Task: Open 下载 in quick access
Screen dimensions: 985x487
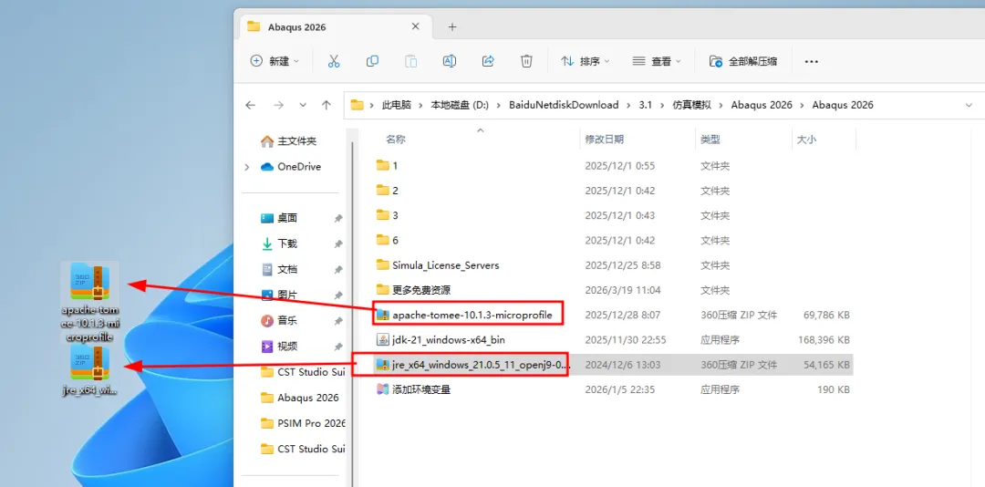Action: coord(280,243)
